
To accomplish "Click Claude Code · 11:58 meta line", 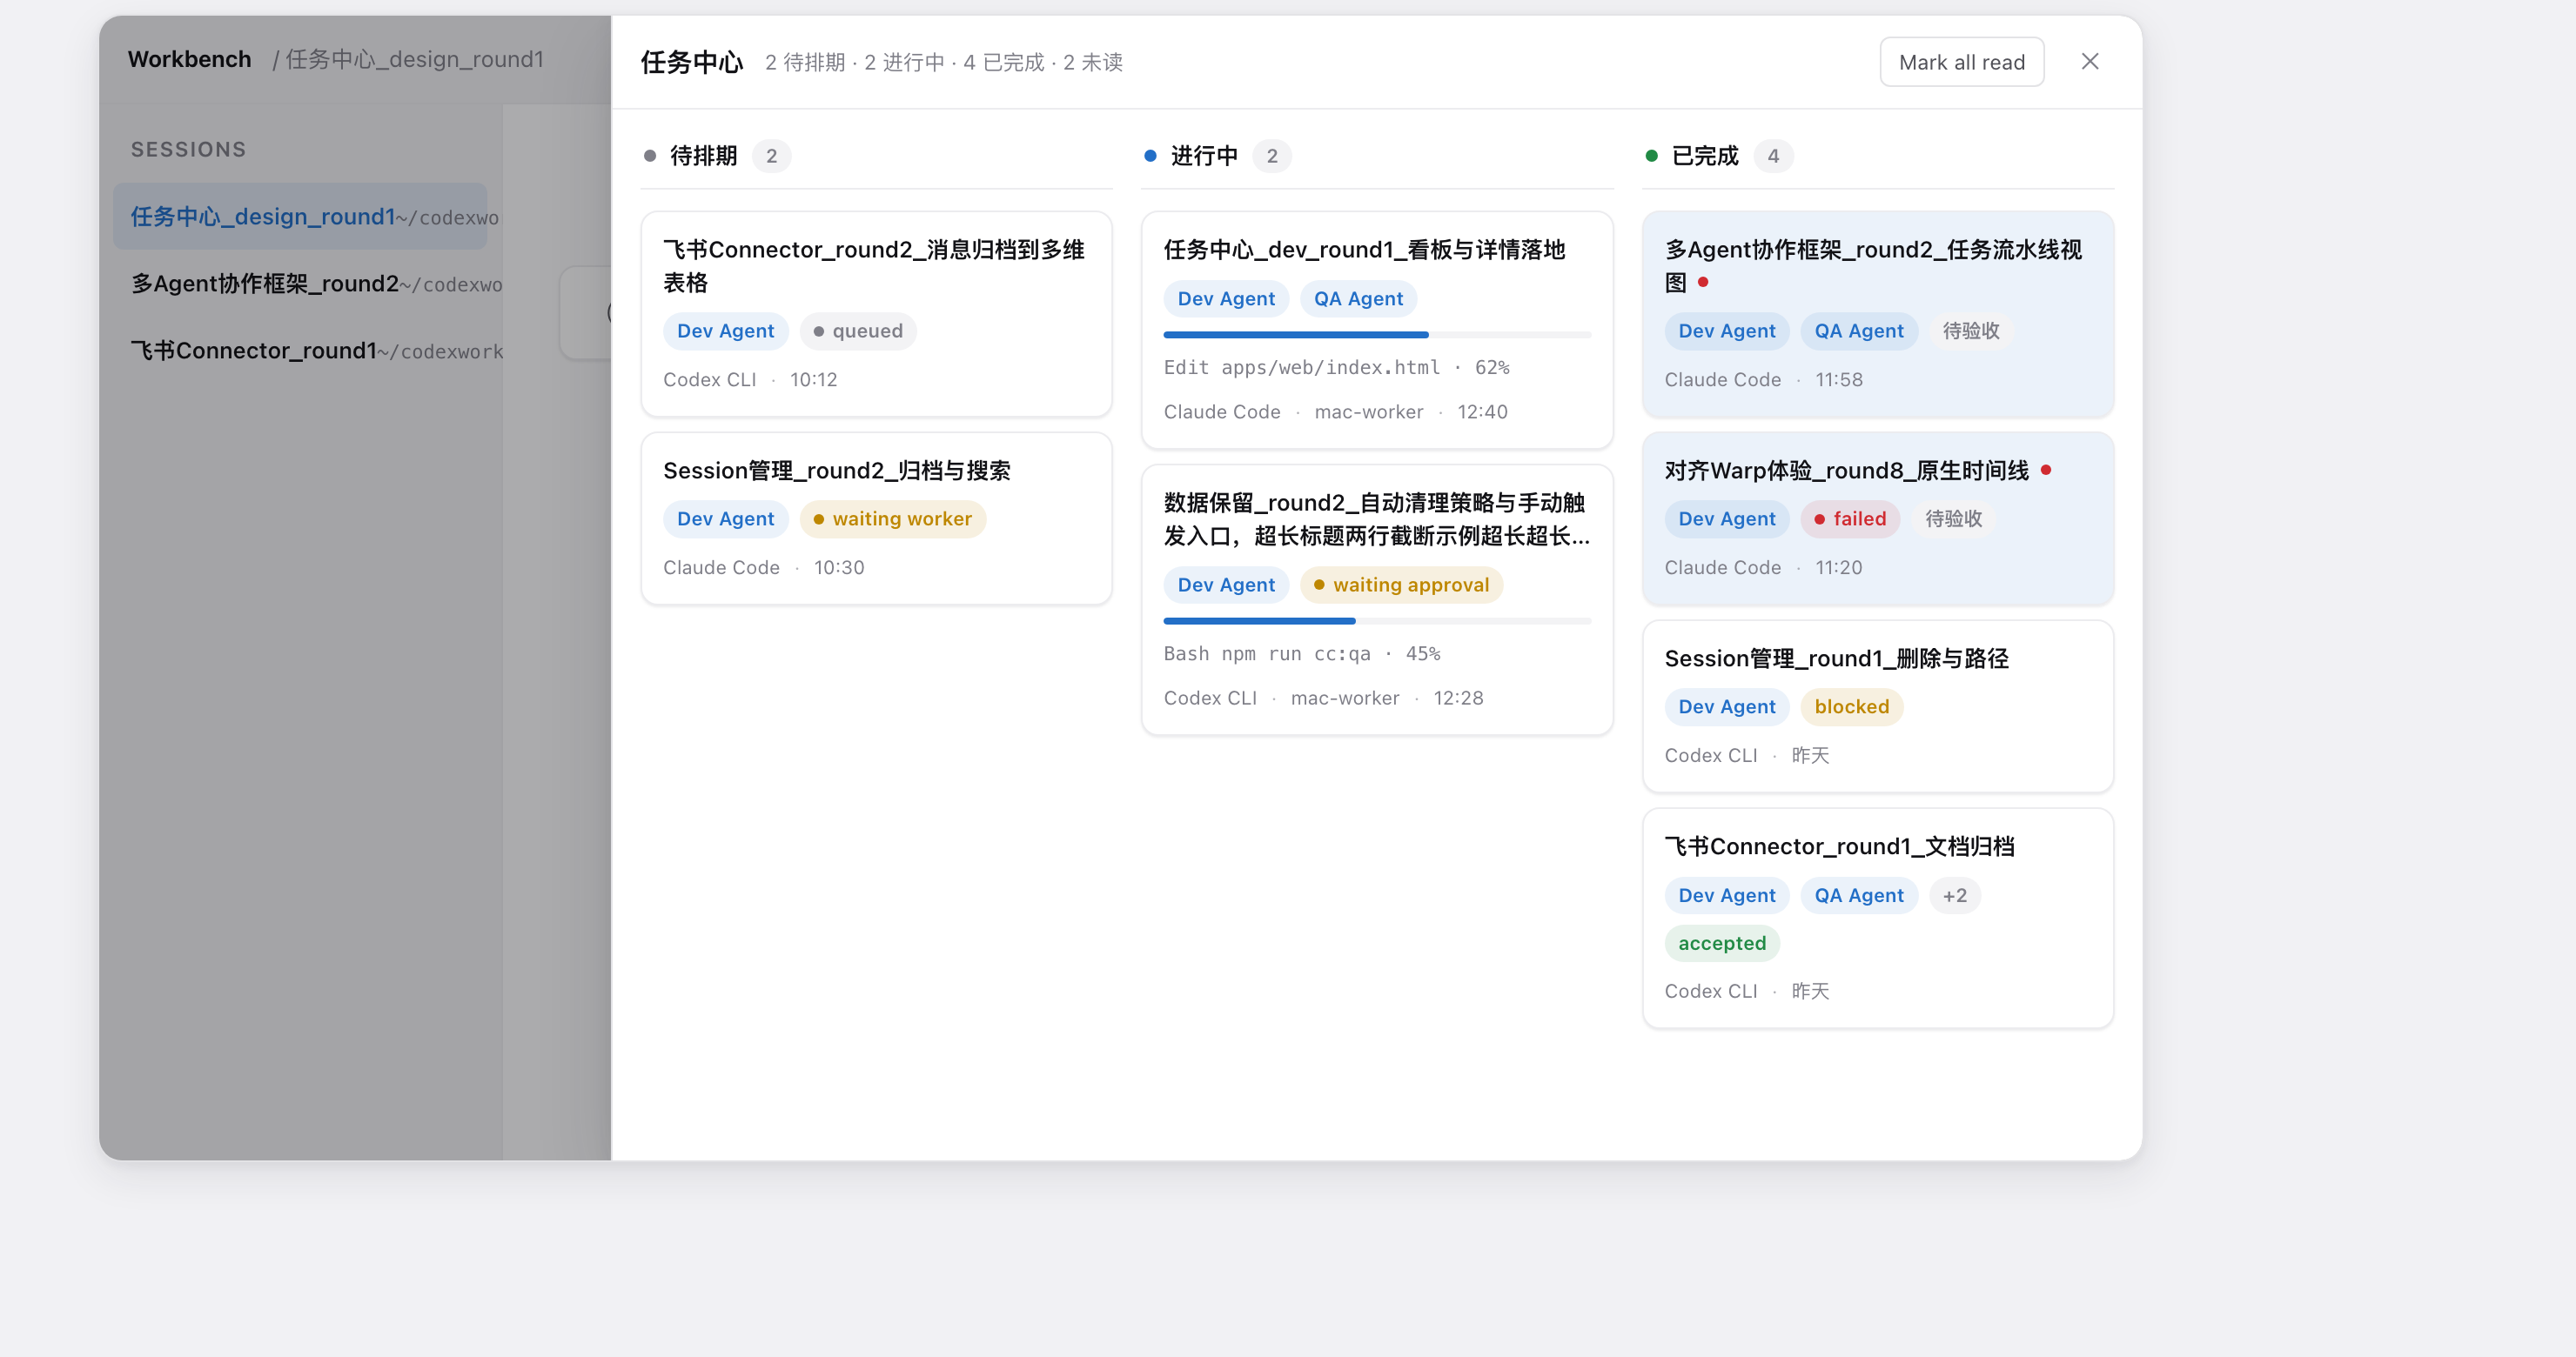I will [1763, 380].
